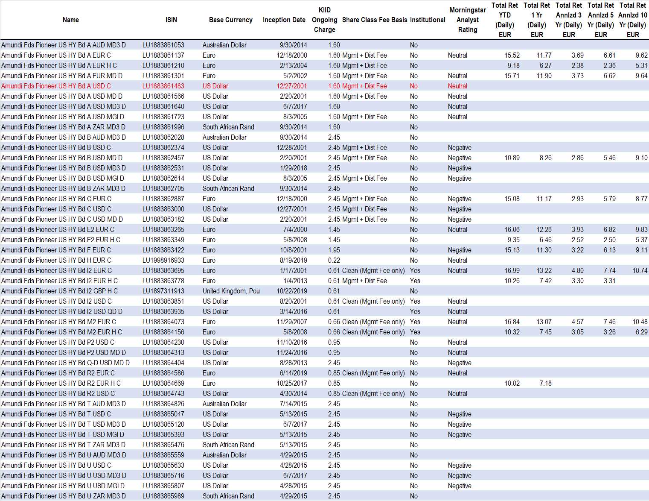This screenshot has width=649, height=501.
Task: Select ISIN cell LU1883861053
Action: [163, 45]
